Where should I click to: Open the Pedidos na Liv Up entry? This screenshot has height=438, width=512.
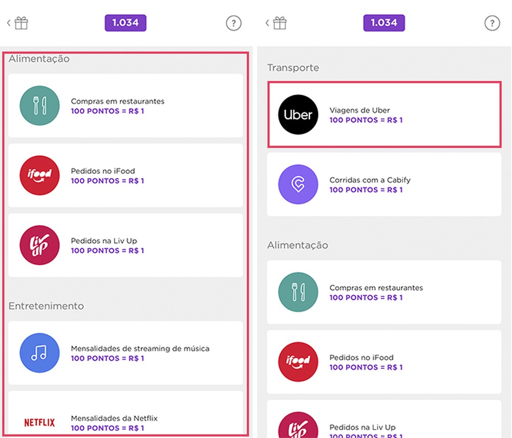tap(125, 245)
